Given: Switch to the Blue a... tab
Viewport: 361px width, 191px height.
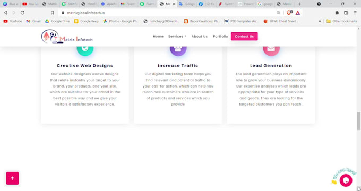Looking at the screenshot, I should pos(11,4).
